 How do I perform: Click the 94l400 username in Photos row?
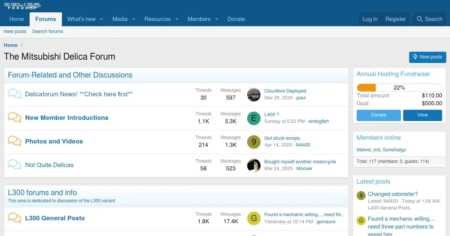[303, 145]
